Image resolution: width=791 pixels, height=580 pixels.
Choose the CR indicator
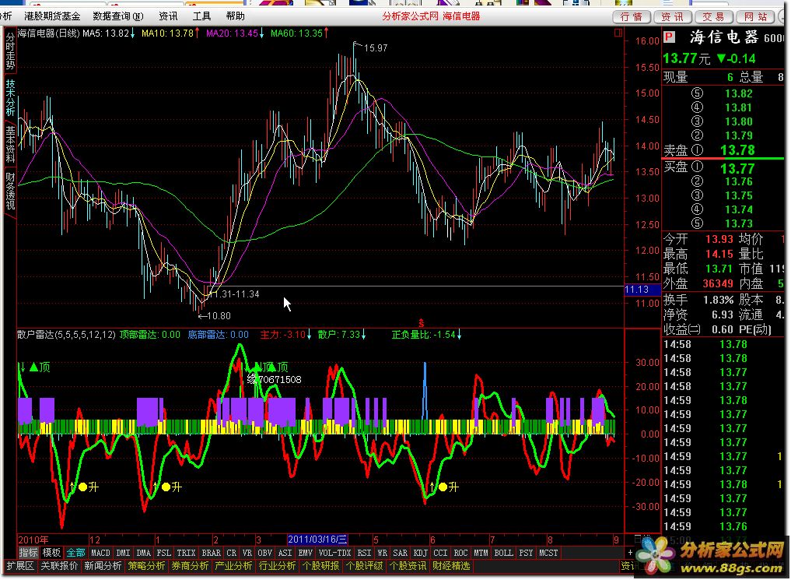232,553
